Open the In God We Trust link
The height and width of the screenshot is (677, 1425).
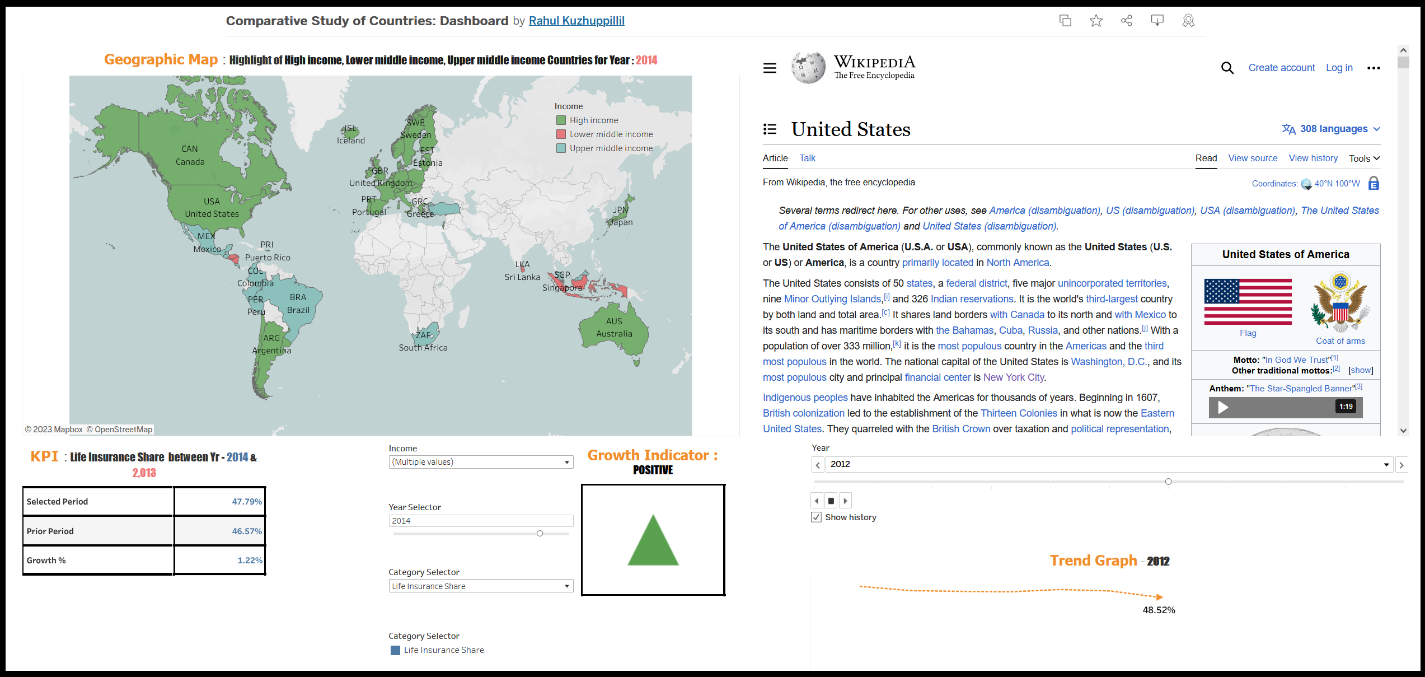point(1297,360)
